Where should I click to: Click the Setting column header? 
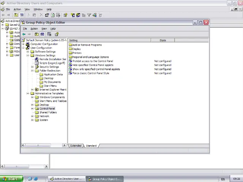[x=110, y=40]
